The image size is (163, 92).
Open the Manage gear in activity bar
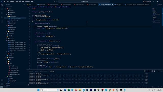click(2, 84)
